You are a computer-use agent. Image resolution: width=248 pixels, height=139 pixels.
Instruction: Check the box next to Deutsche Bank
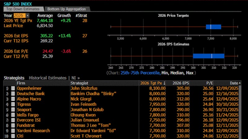click(x=13, y=93)
